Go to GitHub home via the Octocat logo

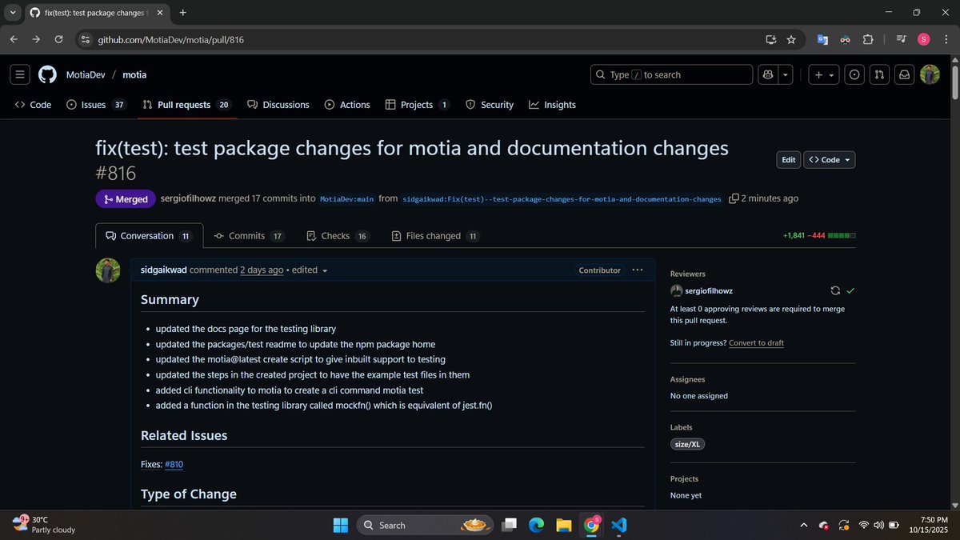coord(48,74)
